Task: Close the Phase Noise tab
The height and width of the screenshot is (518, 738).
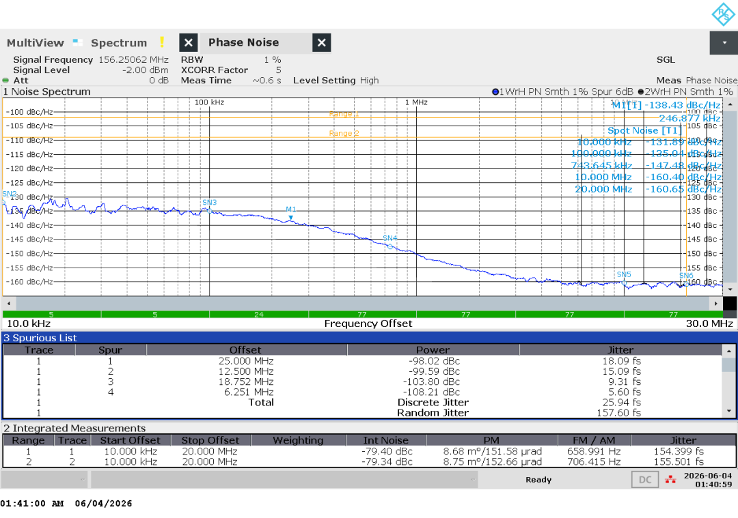Action: coord(321,43)
